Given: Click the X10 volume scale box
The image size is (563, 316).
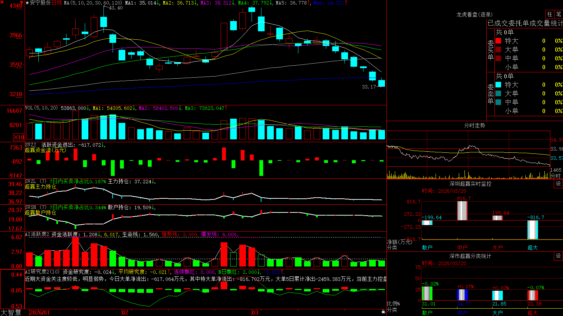Looking at the screenshot, I should 19,137.
